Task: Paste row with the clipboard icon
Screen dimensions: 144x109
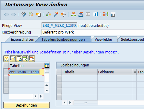Action: (19, 59)
